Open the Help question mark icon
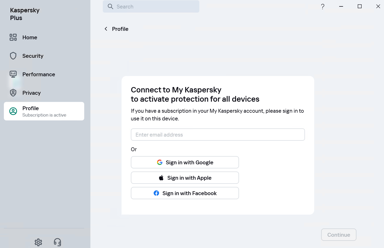This screenshot has width=384, height=248. 323,6
